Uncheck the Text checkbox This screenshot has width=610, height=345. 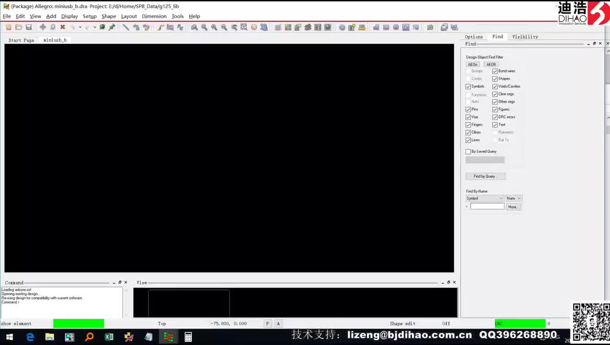click(495, 125)
